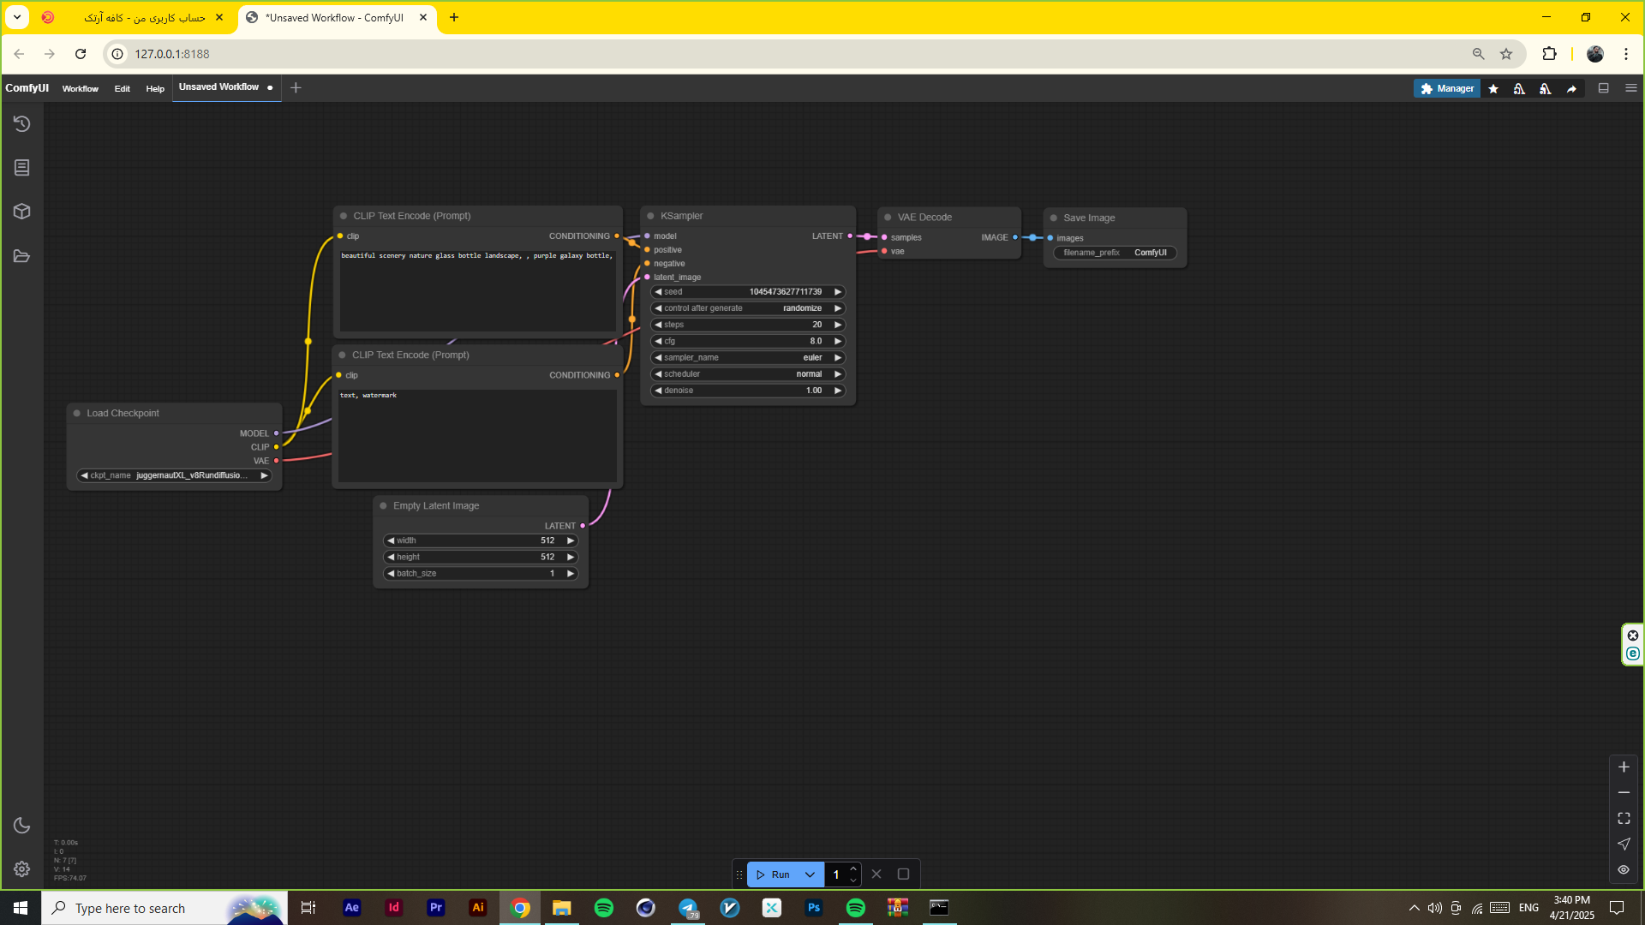Open Spotify from the taskbar
This screenshot has width=1645, height=925.
click(604, 908)
